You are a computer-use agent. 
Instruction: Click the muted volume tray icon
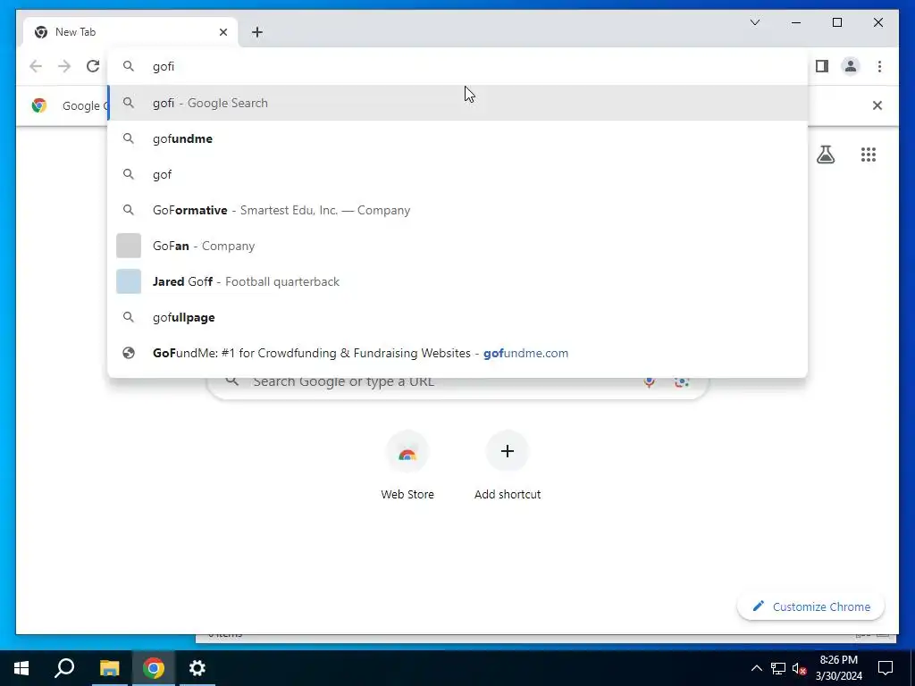[800, 668]
